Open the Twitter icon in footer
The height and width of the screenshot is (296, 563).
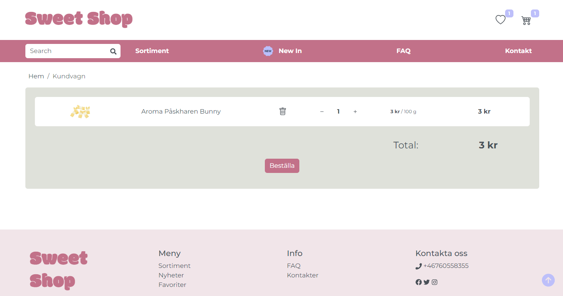coord(427,282)
